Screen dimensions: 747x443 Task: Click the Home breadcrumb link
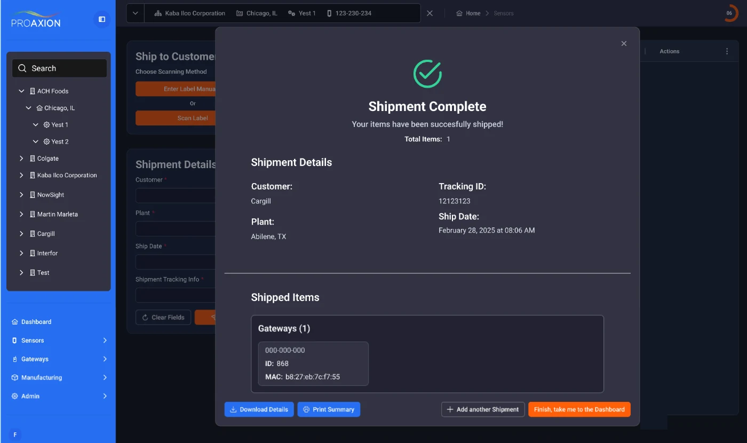coord(468,13)
